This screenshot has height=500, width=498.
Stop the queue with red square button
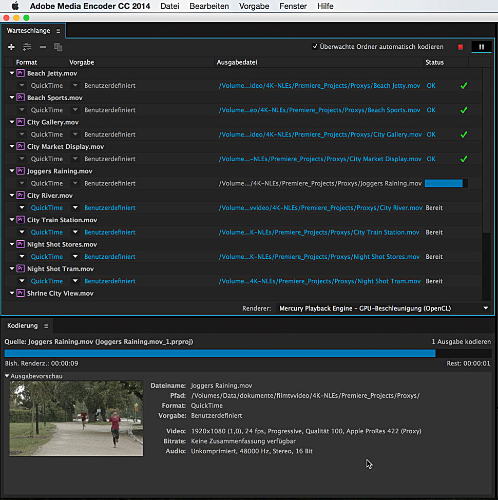coord(461,47)
